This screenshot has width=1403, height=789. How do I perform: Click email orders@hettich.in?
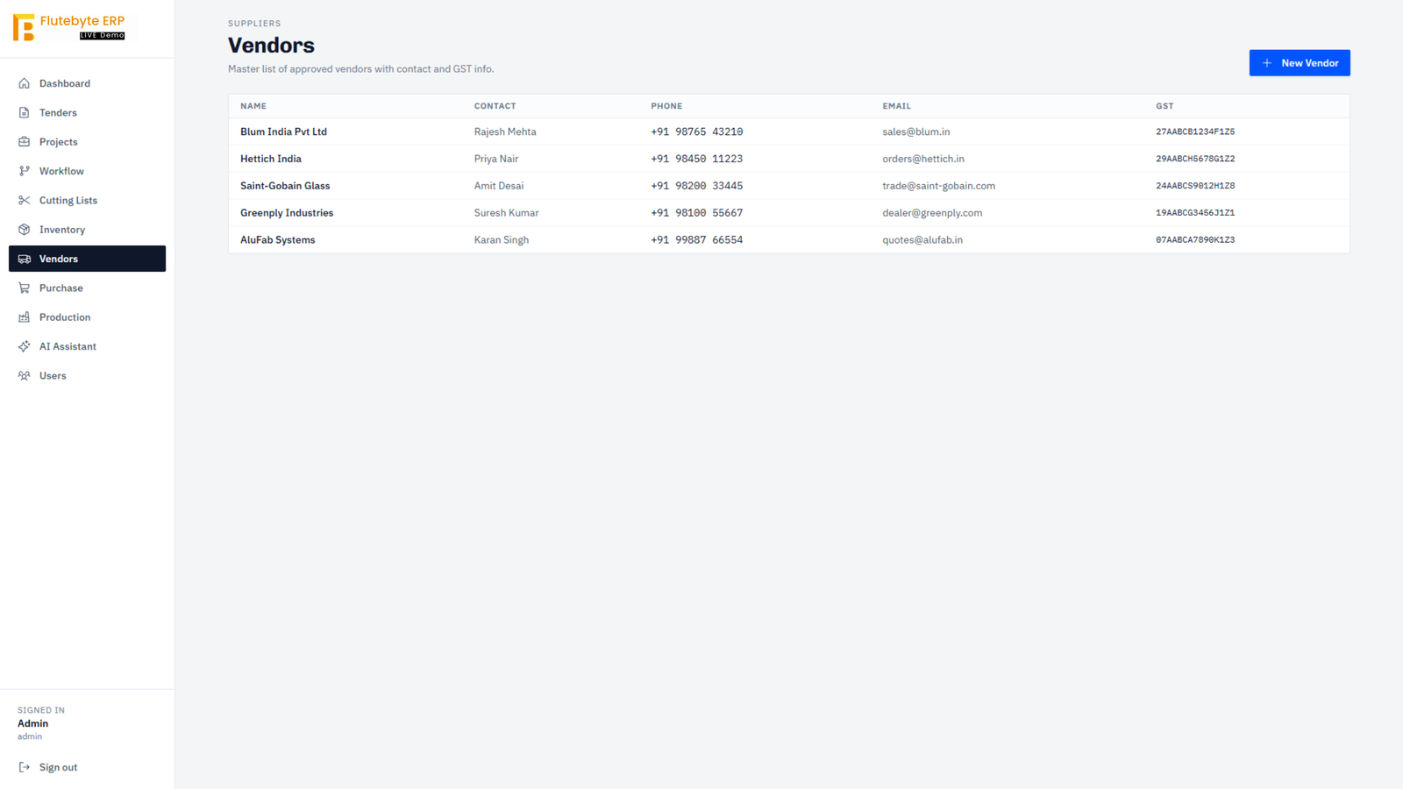click(x=923, y=159)
